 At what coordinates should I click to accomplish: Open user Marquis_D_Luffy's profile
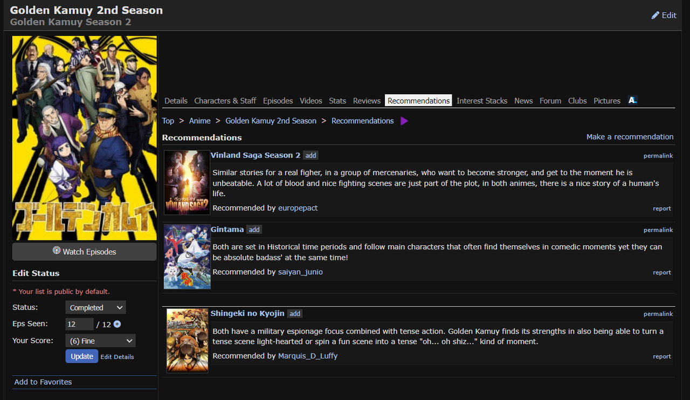[308, 356]
